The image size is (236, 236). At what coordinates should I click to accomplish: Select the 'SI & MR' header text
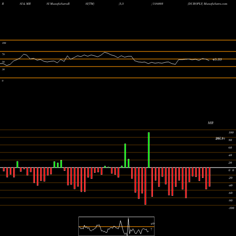point(25,4)
